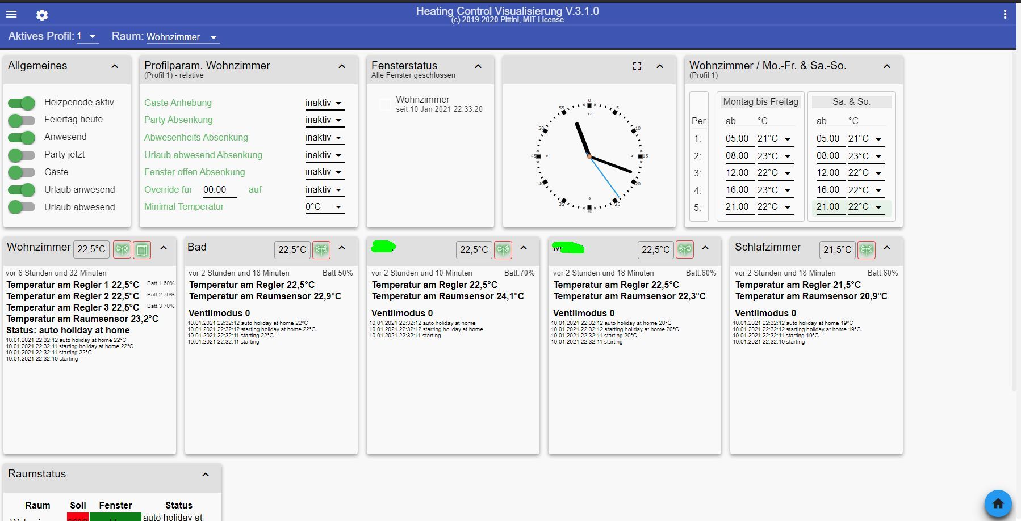The image size is (1021, 521).
Task: Click the Override für time input field
Action: click(x=219, y=190)
